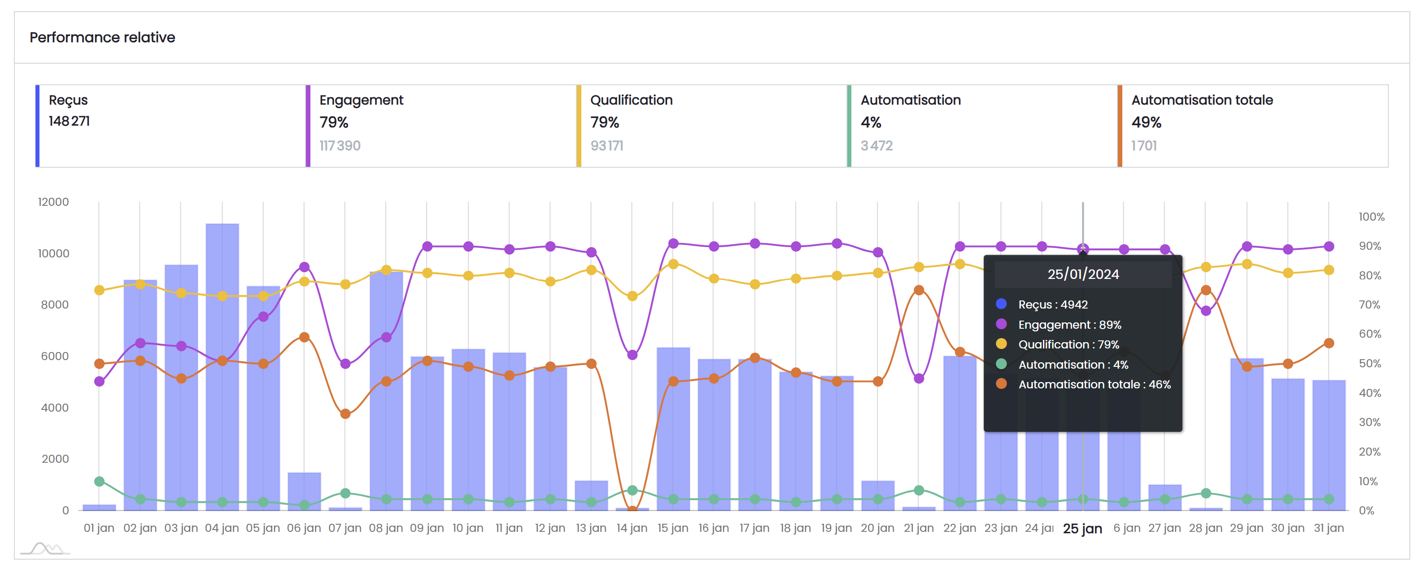
Task: Click orange Automatisation totale dot in tooltip
Action: point(1001,384)
